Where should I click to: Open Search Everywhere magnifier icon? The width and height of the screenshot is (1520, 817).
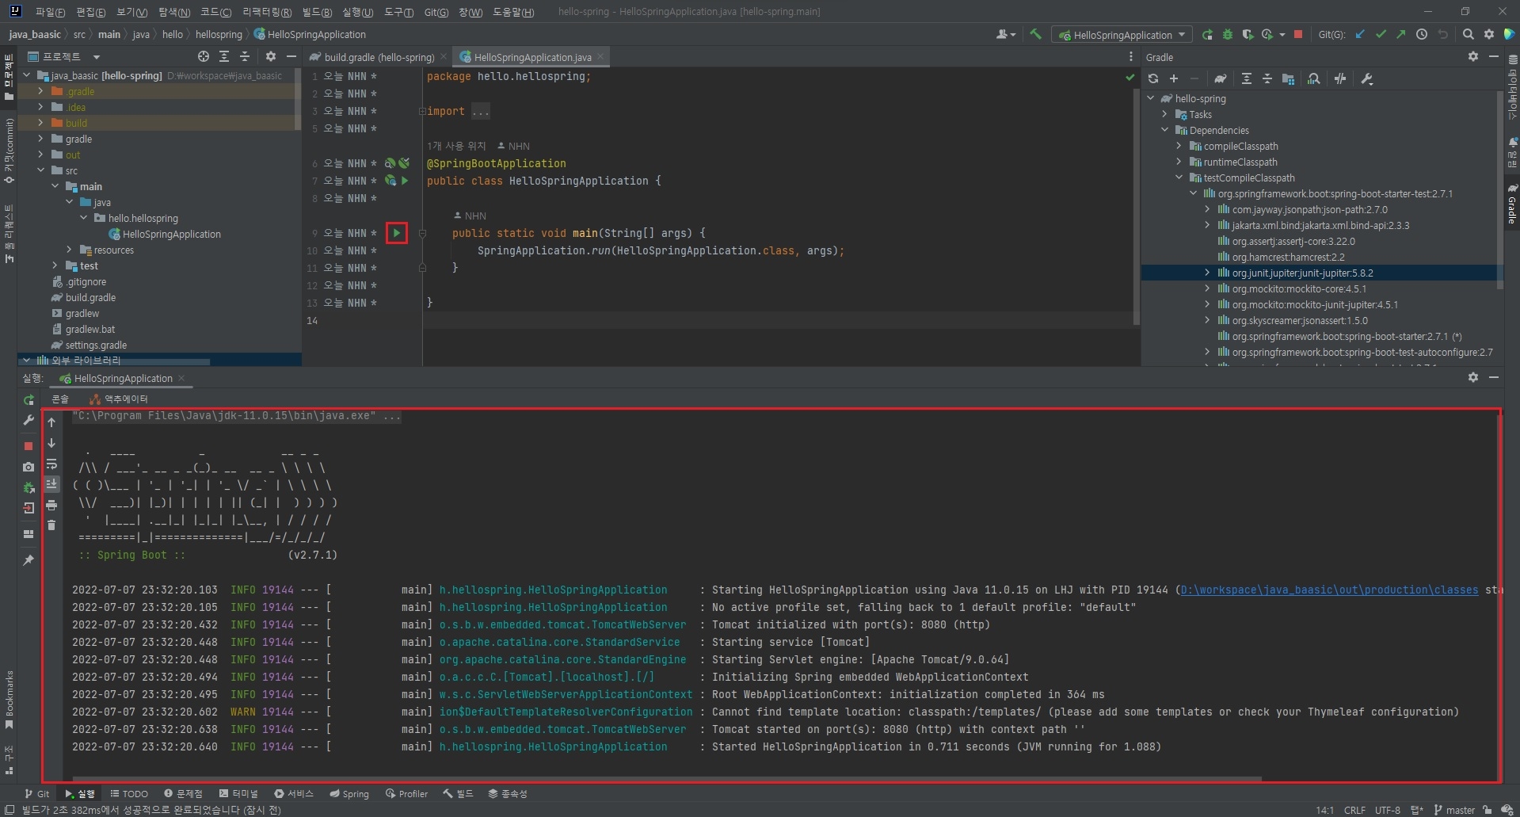(1469, 34)
